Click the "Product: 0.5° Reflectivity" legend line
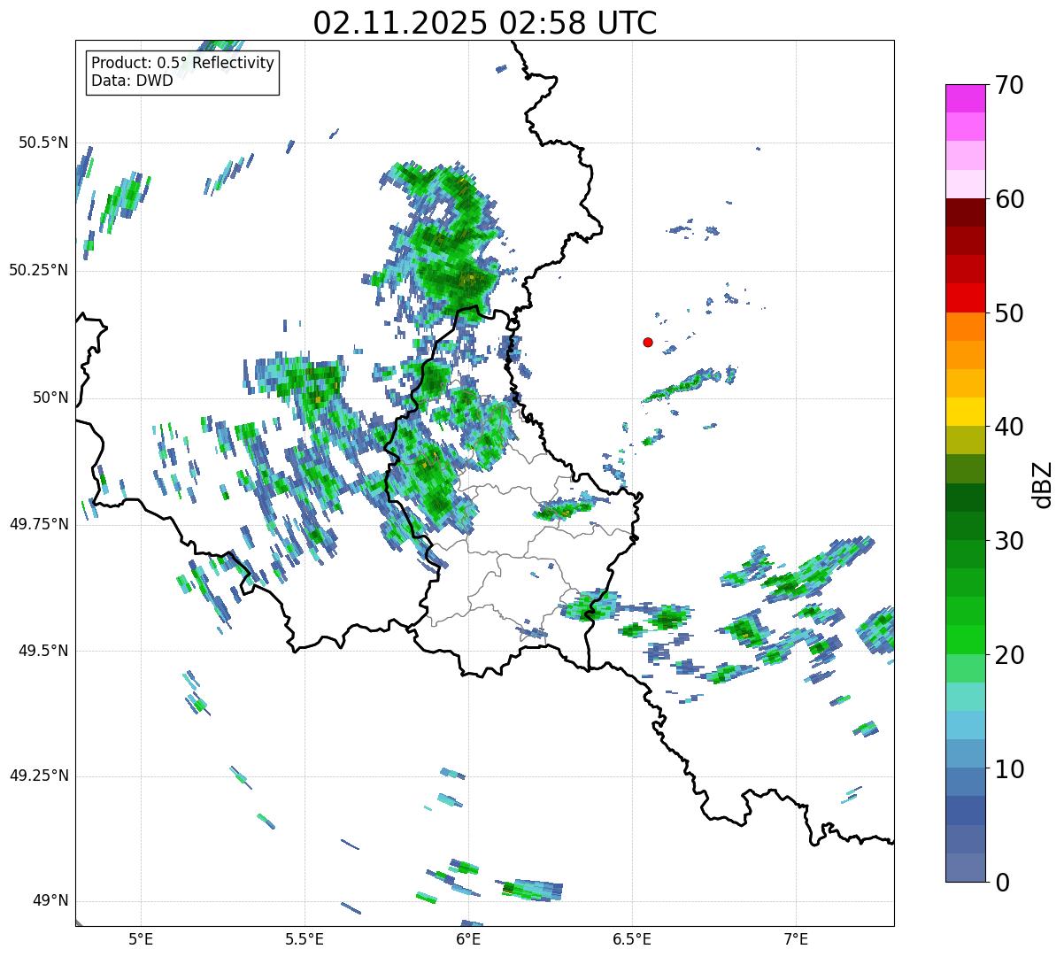This screenshot has width=1064, height=957. tap(182, 64)
